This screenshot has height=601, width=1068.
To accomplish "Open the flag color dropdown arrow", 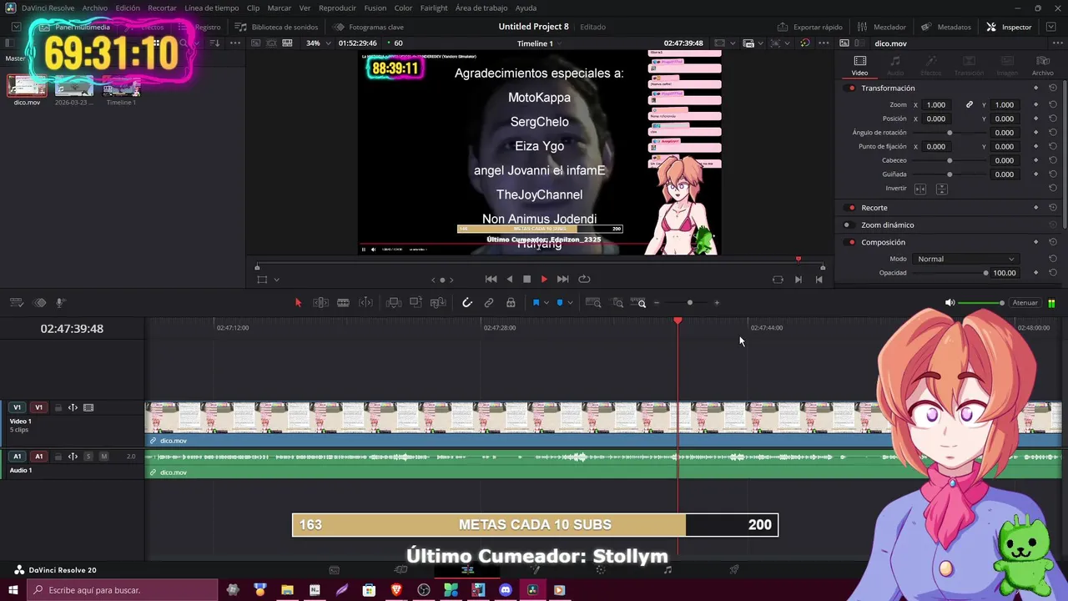I will (x=547, y=302).
